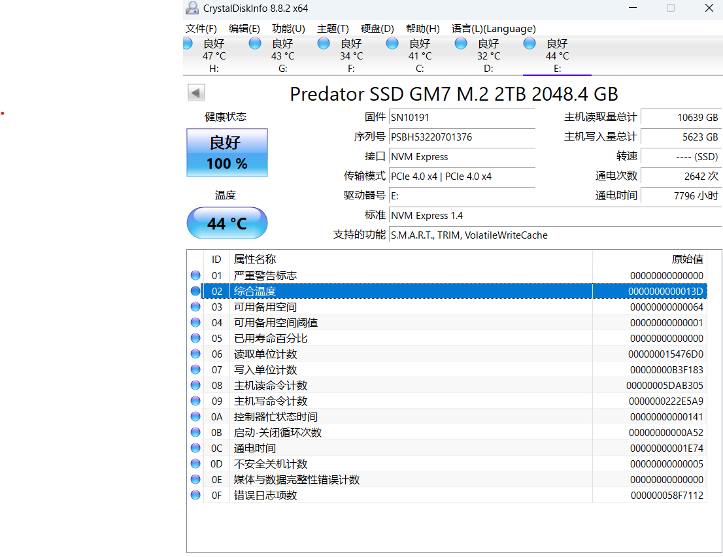This screenshot has width=723, height=557.
Task: Click the CrystalDiskInfo app icon in title bar
Action: (192, 8)
